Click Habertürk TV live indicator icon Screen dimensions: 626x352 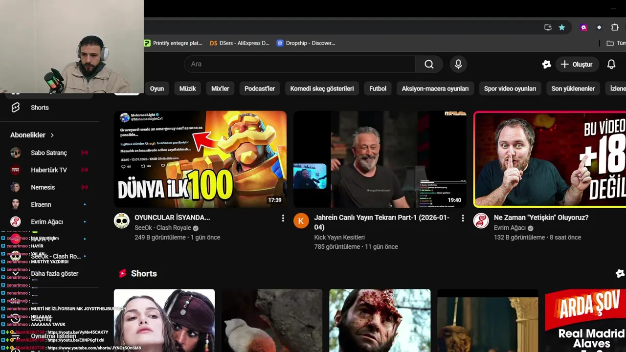[x=85, y=170]
